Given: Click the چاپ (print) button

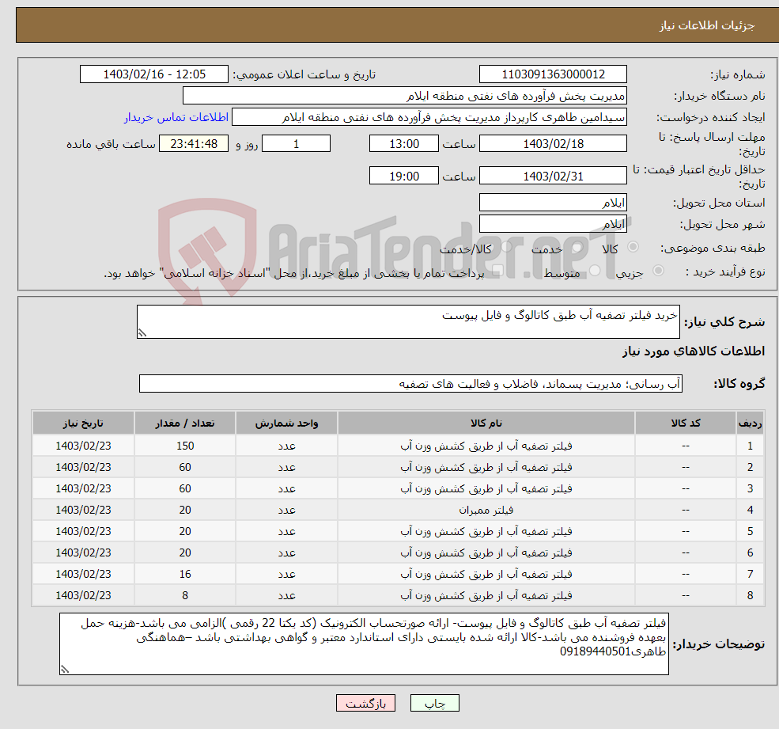Looking at the screenshot, I should (x=434, y=703).
